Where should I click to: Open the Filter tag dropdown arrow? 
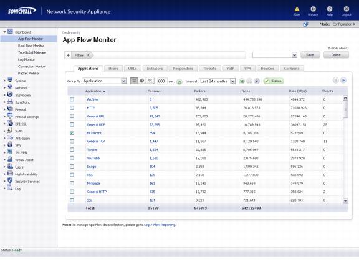click(88, 56)
